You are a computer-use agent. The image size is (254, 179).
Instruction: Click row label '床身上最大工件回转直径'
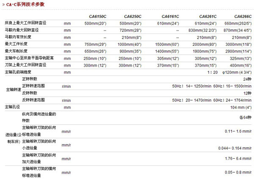click(x=25, y=23)
